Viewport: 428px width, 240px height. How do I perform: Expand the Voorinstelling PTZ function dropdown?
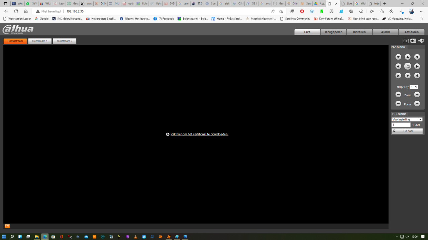[x=407, y=119]
